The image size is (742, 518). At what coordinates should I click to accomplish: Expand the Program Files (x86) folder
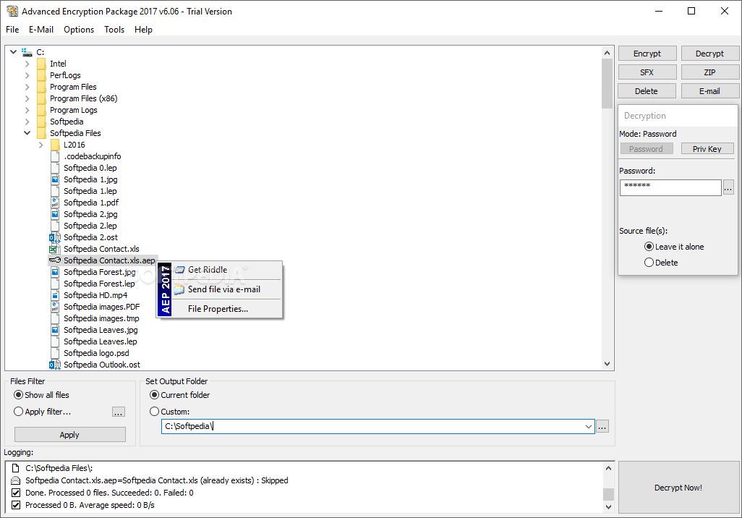coord(27,98)
